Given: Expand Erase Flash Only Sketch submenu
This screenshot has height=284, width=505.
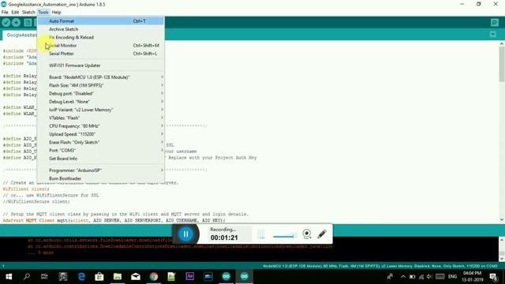Looking at the screenshot, I should [101, 142].
